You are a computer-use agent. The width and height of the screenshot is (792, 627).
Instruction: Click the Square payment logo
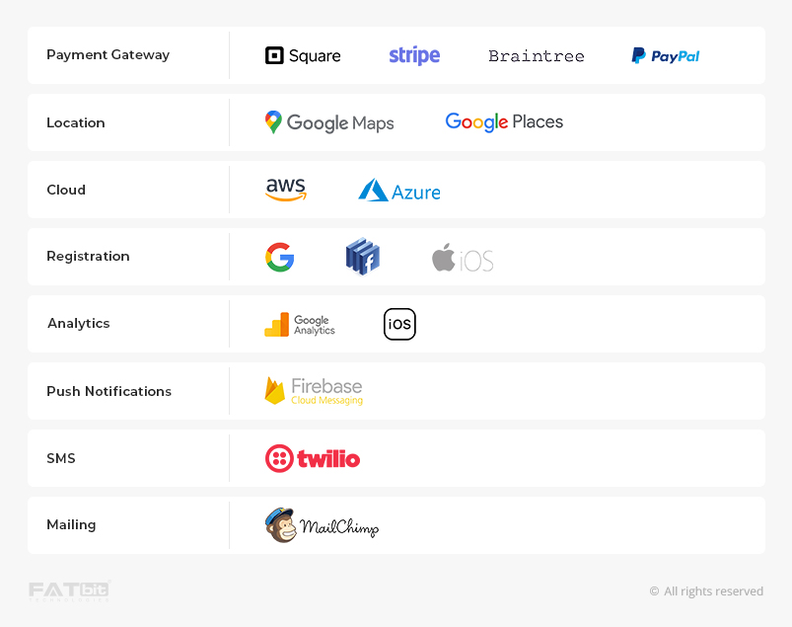coord(303,55)
